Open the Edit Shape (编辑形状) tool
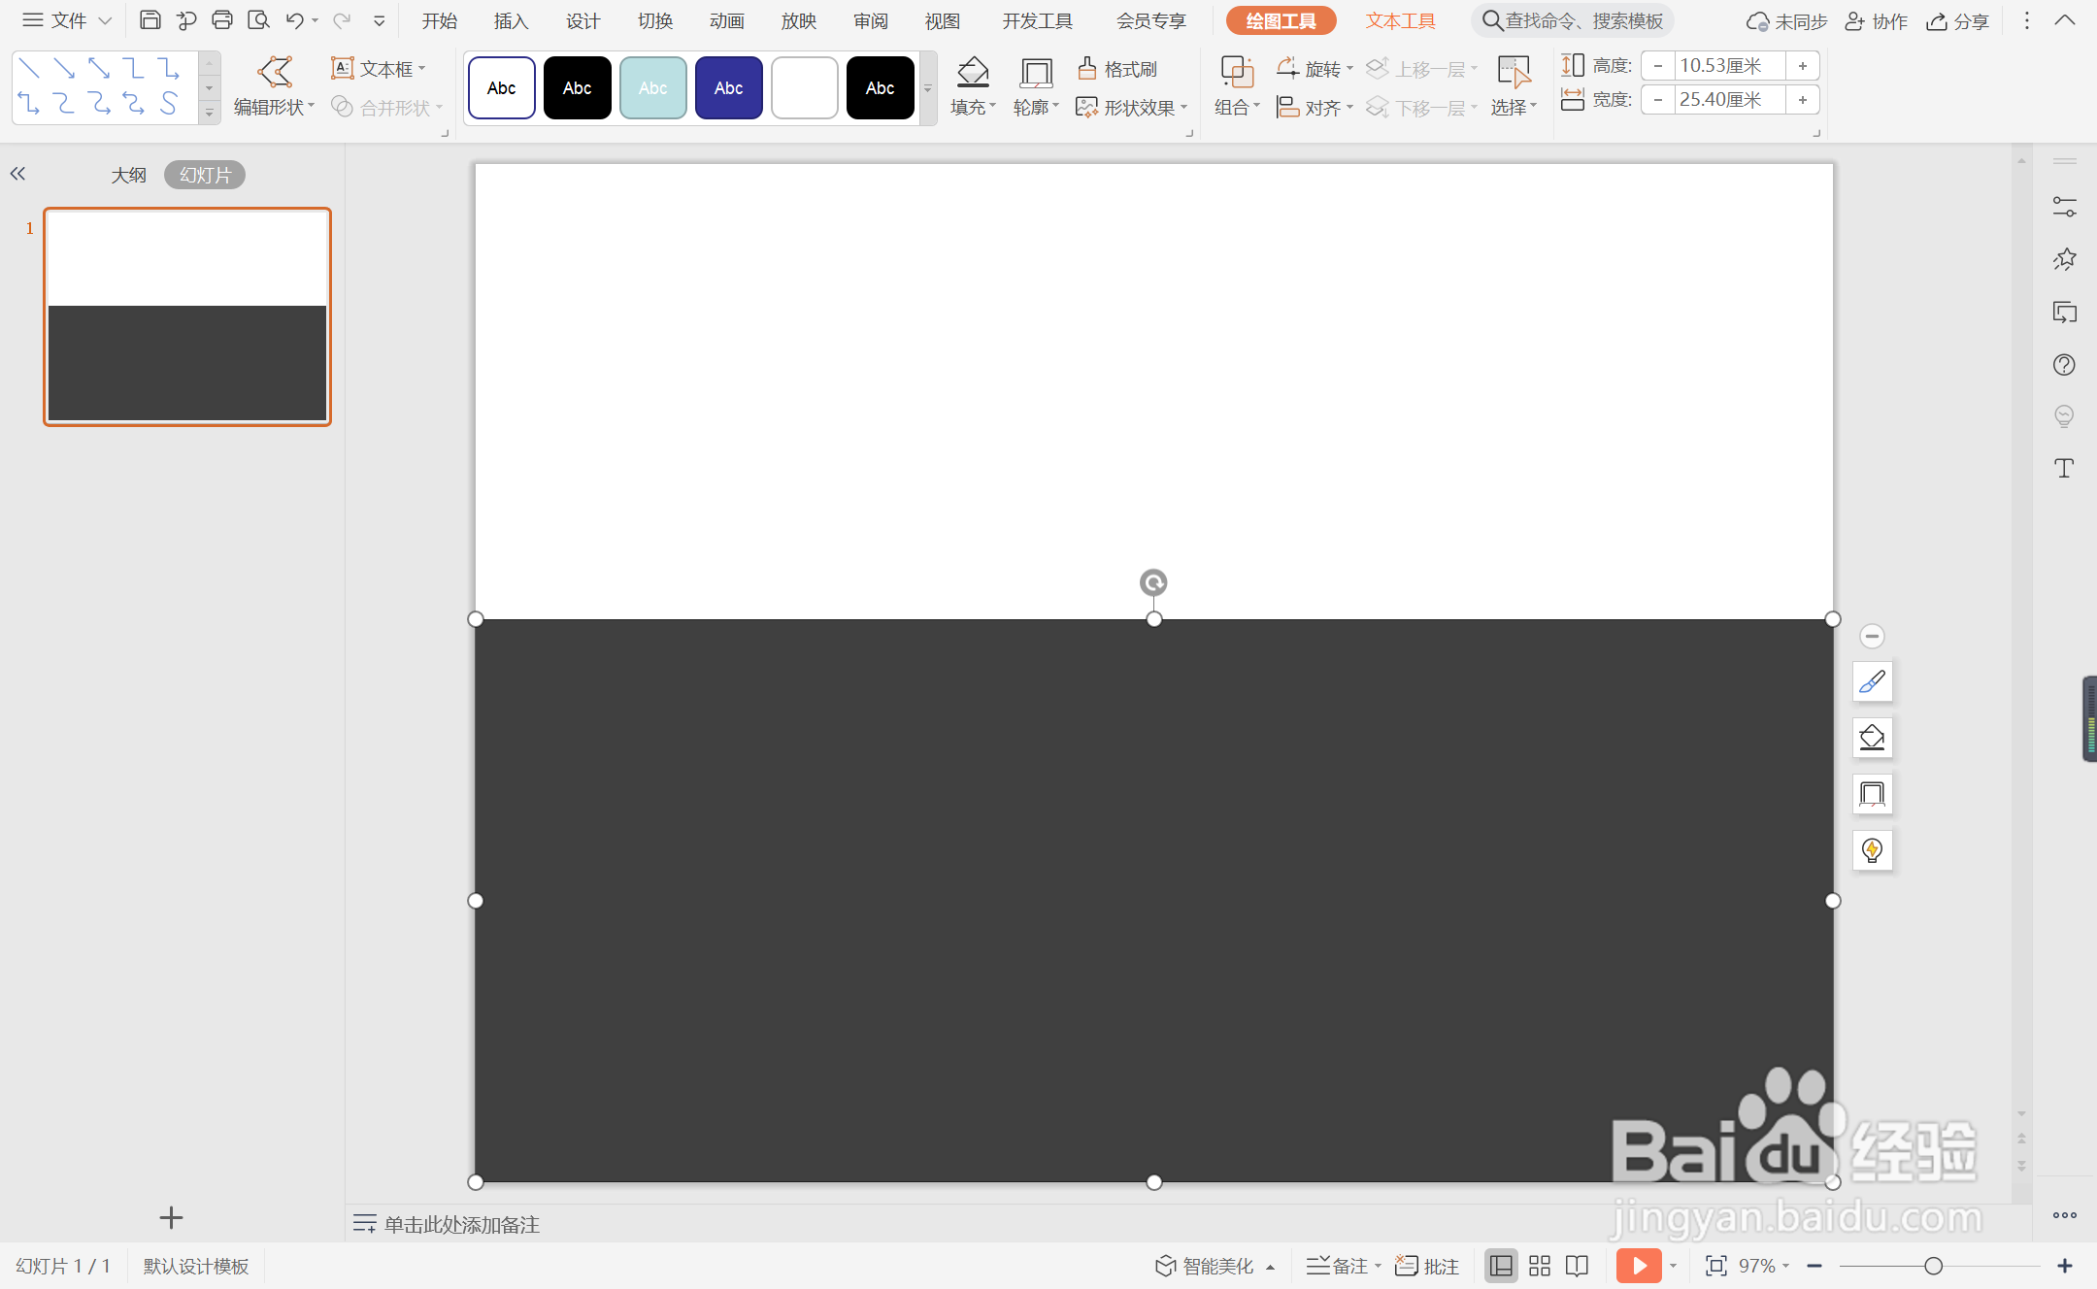 pyautogui.click(x=274, y=86)
